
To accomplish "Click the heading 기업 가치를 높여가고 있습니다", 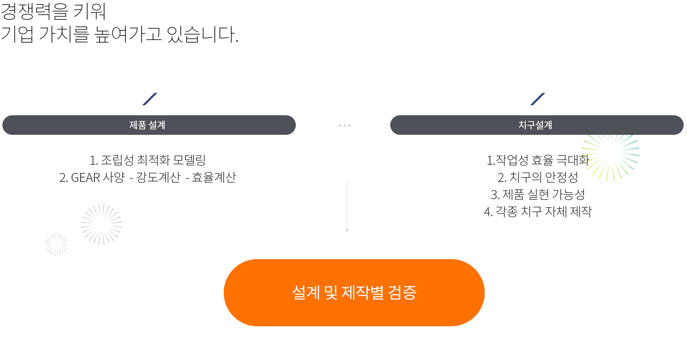I will (x=119, y=34).
